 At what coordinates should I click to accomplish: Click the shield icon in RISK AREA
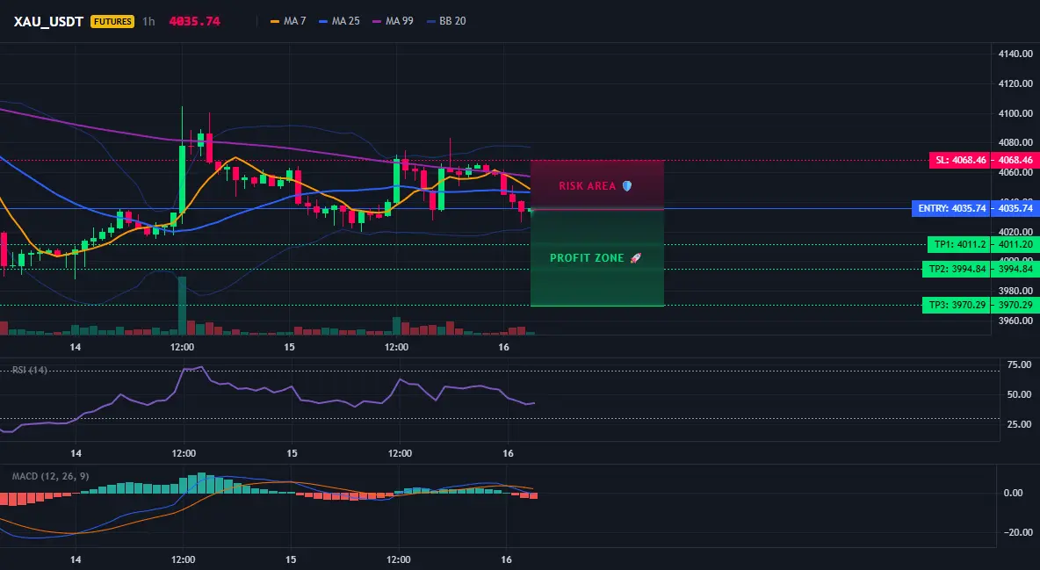point(627,186)
